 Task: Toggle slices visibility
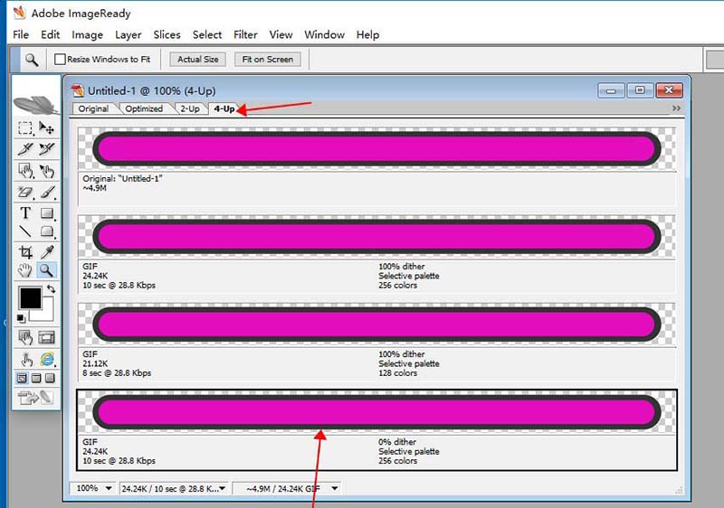pos(46,337)
